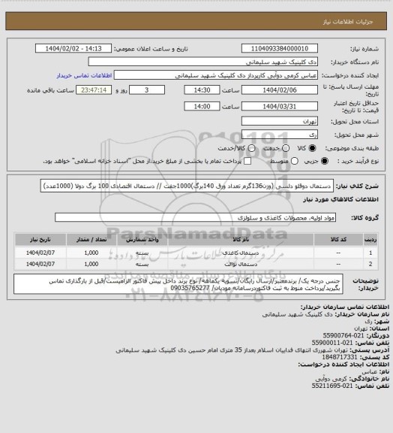Click the response deadline date 1404/02/06

point(280,90)
